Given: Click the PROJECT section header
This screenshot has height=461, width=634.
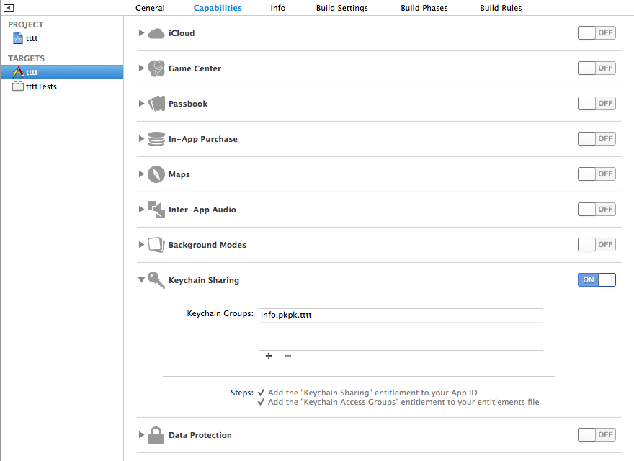Looking at the screenshot, I should pos(26,24).
